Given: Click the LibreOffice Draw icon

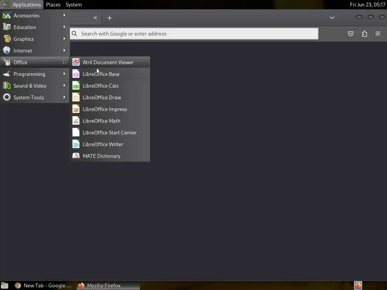Looking at the screenshot, I should click(76, 97).
